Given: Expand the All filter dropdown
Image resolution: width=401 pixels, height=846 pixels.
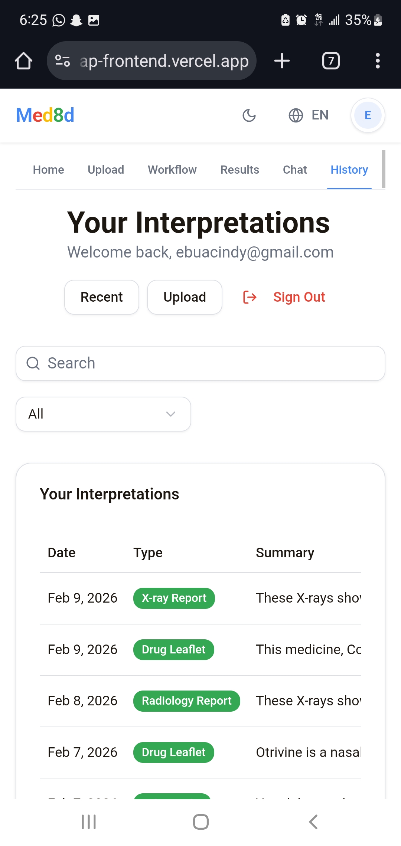Looking at the screenshot, I should pos(103,414).
